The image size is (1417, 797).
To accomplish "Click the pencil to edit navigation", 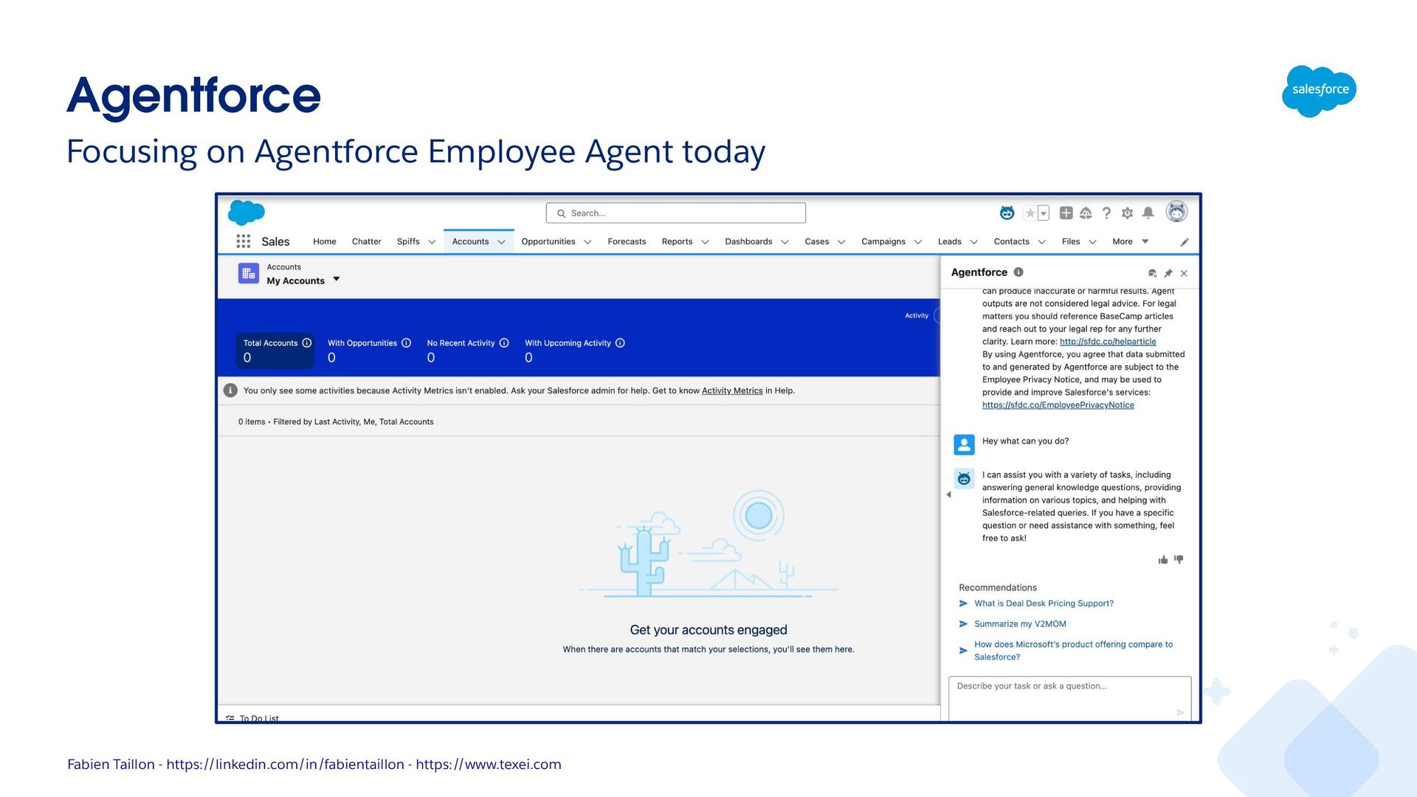I will point(1185,242).
